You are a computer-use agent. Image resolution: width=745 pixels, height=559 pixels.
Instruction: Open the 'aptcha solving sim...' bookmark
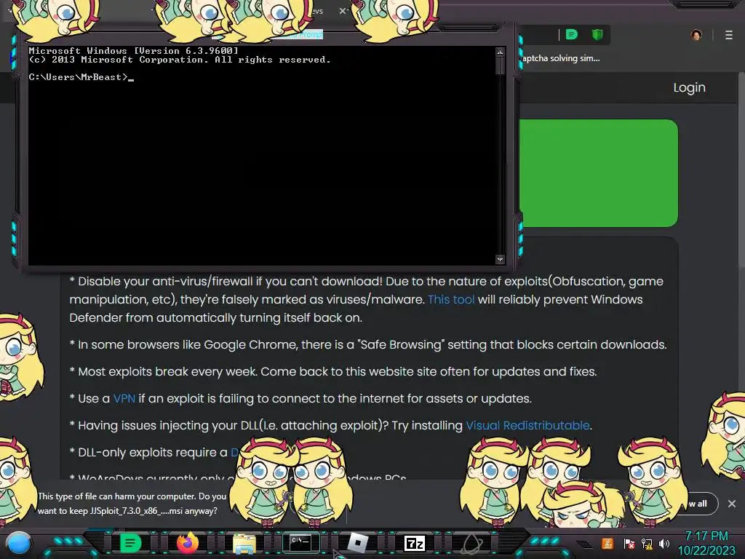[561, 58]
